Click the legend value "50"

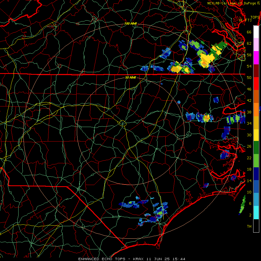249,77
